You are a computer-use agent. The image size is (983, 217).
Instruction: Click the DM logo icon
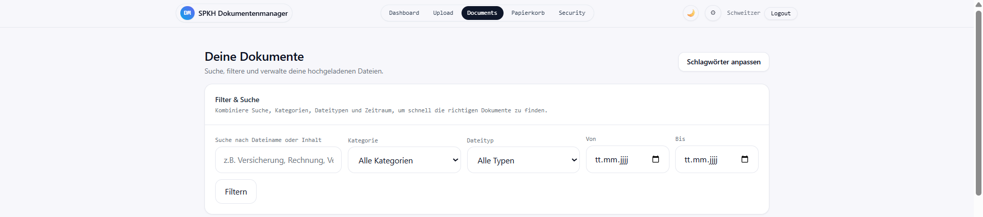pos(187,13)
